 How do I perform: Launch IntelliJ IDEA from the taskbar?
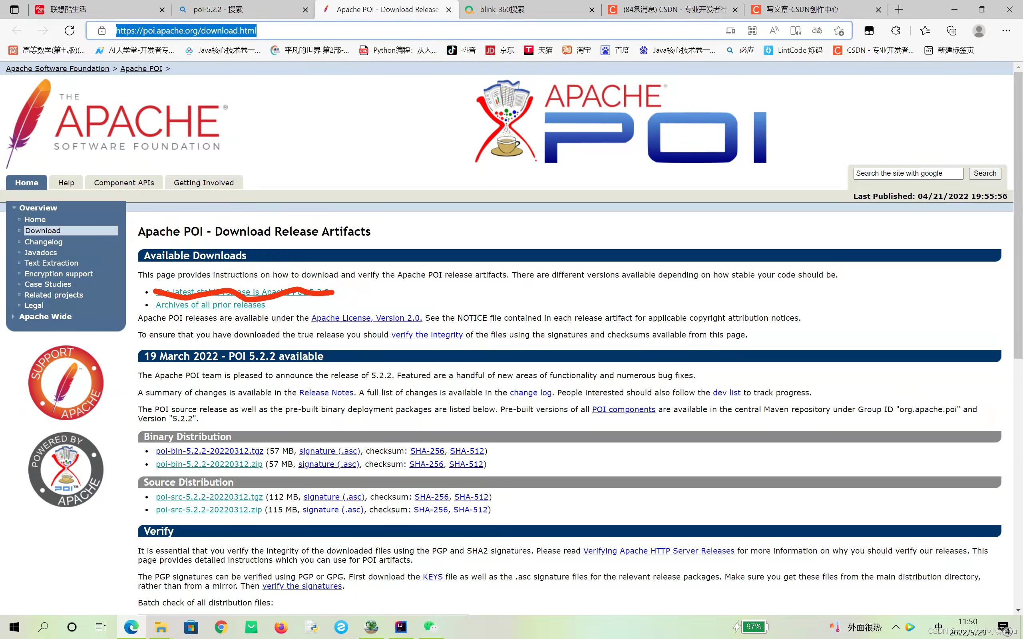click(401, 627)
